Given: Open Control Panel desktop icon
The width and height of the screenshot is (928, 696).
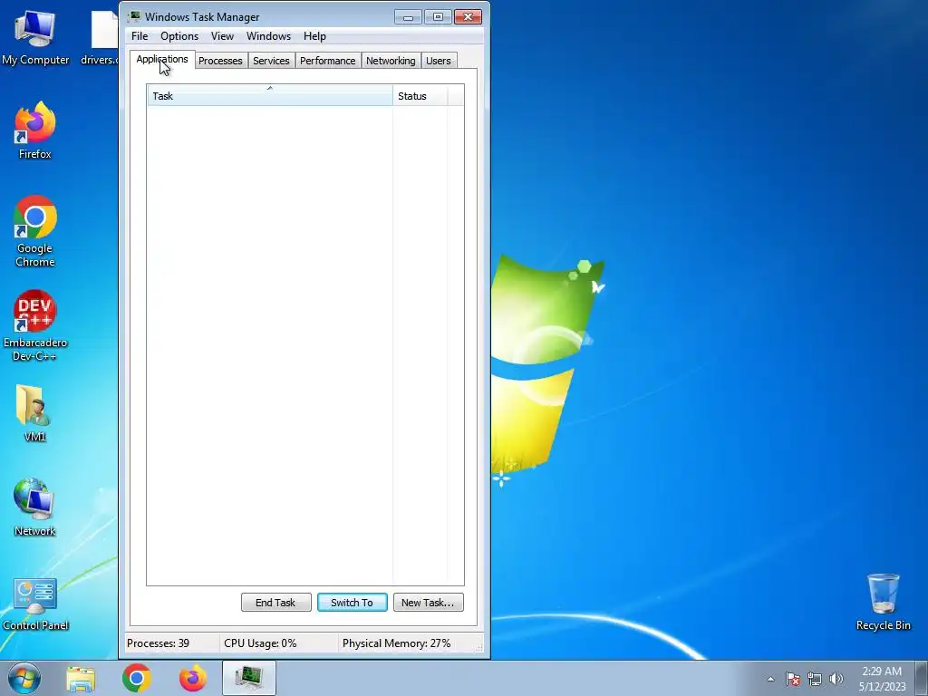Looking at the screenshot, I should point(35,604).
